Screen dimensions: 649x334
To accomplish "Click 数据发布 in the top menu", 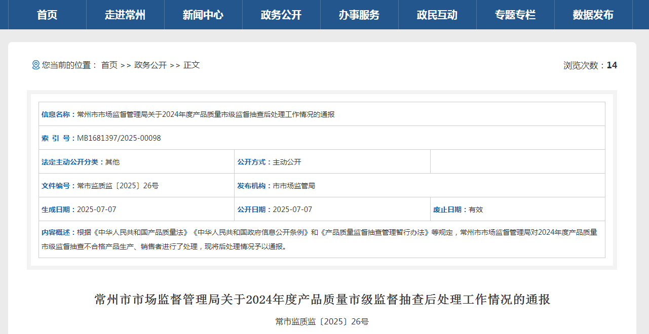I will (593, 15).
